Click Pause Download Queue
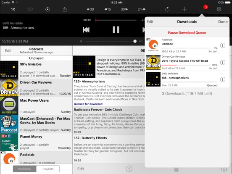 click(187, 33)
